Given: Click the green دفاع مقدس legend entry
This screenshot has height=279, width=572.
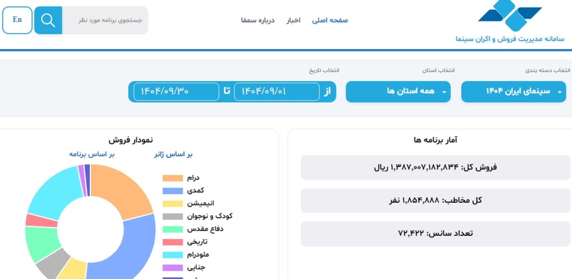Looking at the screenshot, I should pyautogui.click(x=172, y=229).
